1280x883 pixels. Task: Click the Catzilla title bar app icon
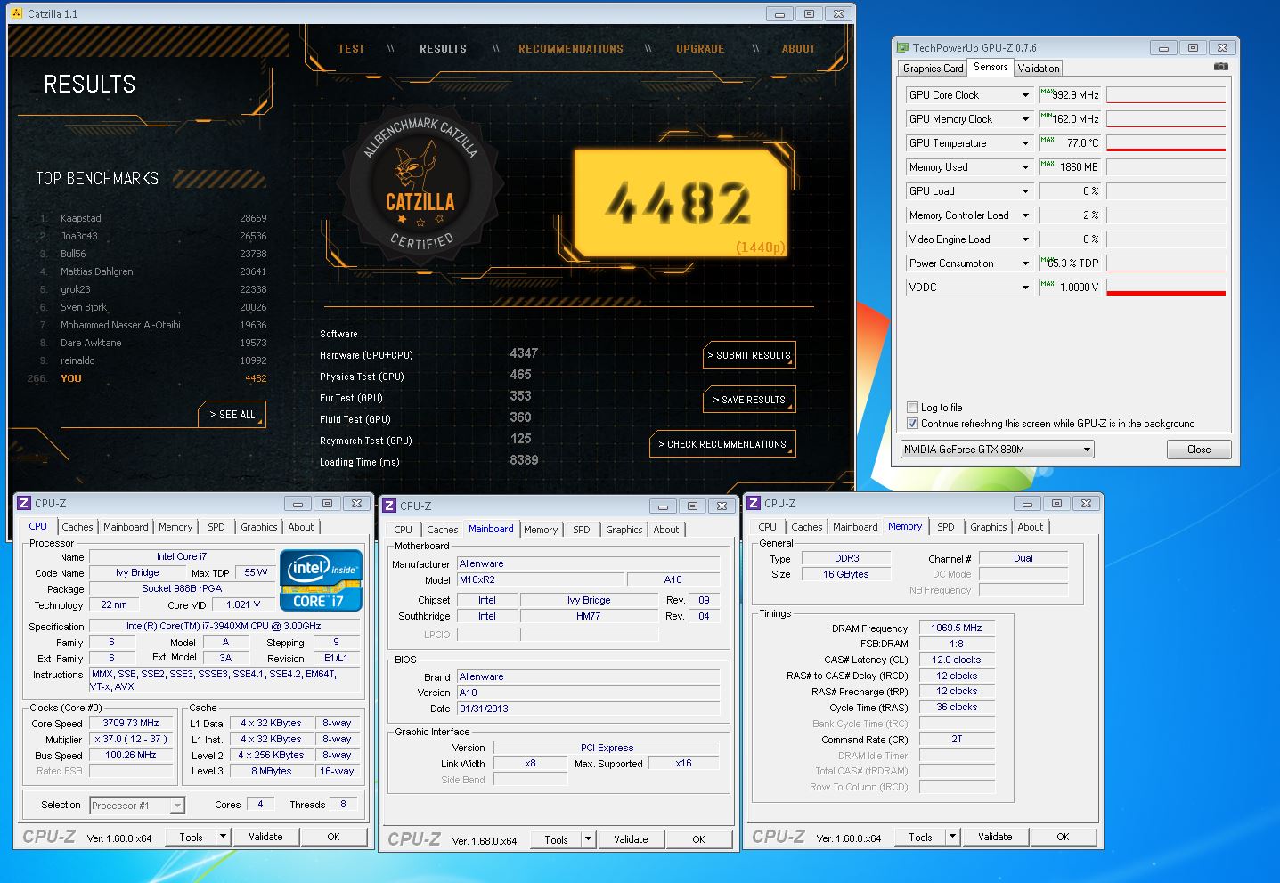pyautogui.click(x=17, y=13)
